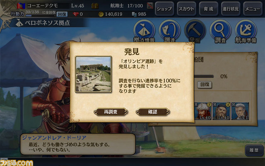This screenshot has width=265, height=166.
Task: Click the crossed-out icon next to 17/100
Action: [150, 6]
